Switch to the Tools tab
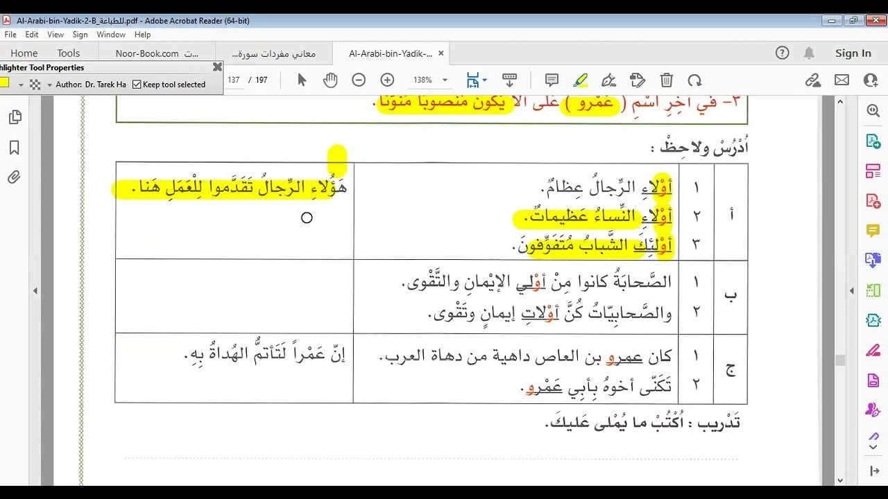The image size is (888, 499). [x=69, y=53]
